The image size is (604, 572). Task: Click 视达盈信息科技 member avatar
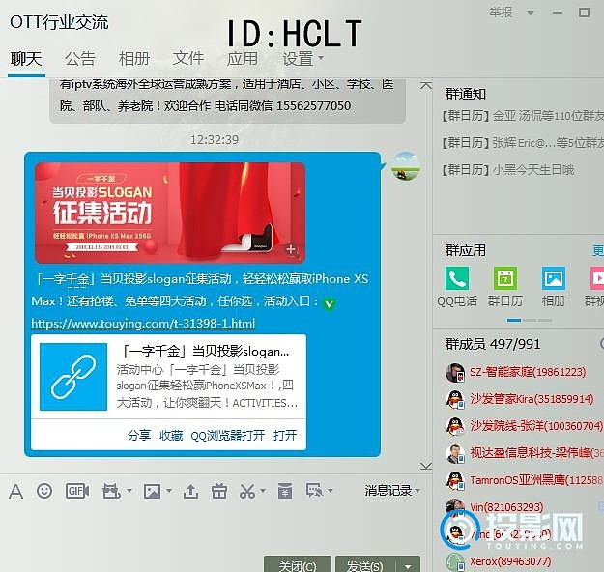coord(455,453)
